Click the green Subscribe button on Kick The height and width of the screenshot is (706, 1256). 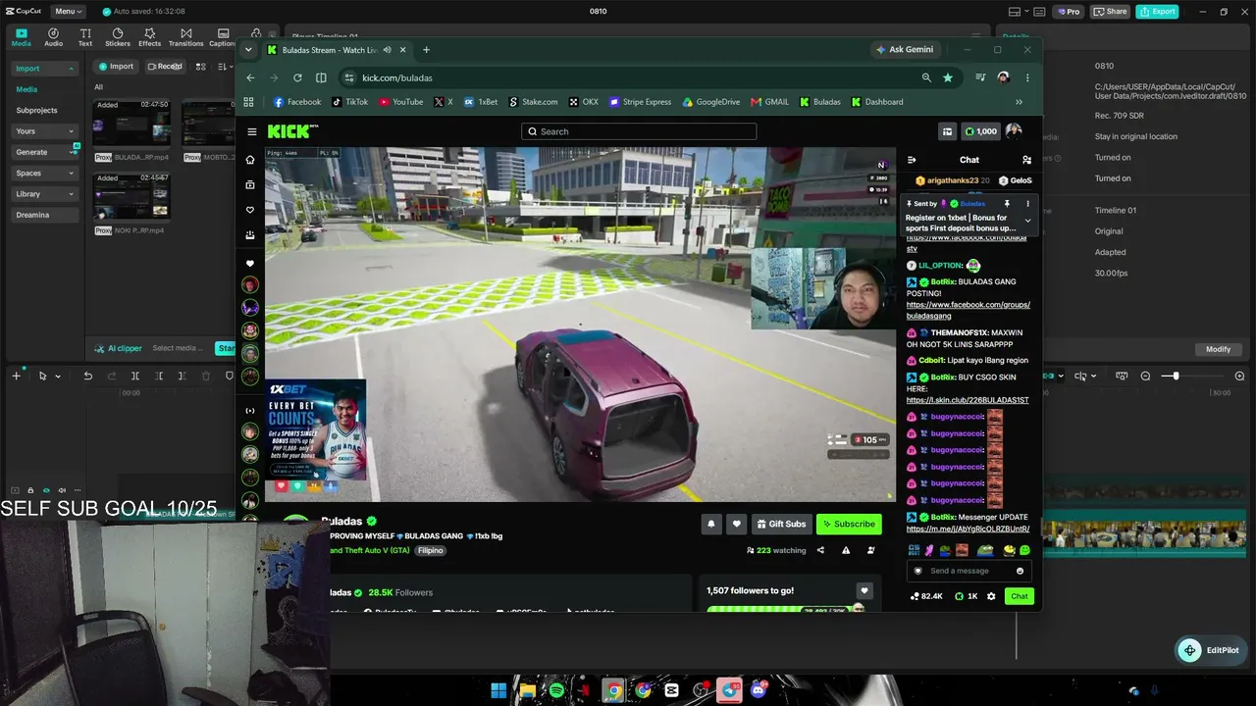[849, 525]
